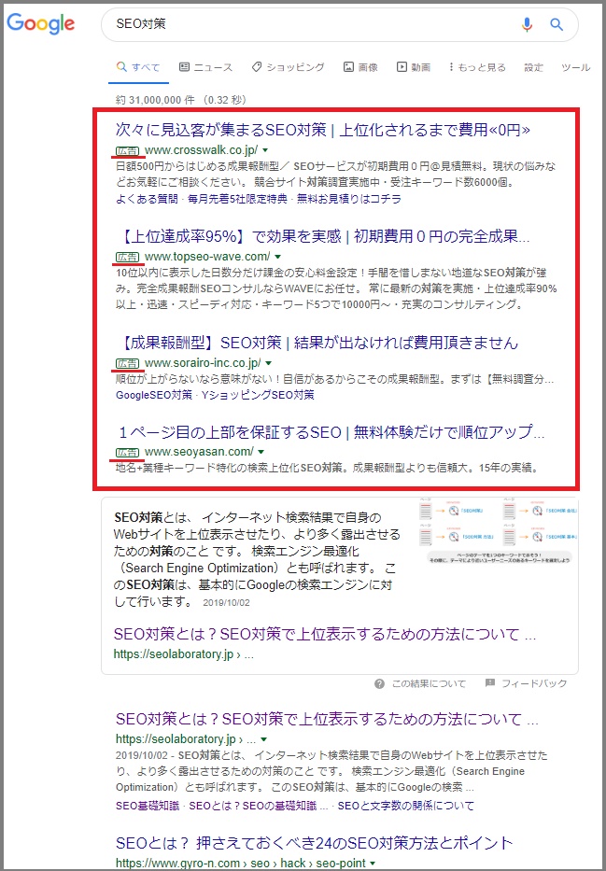This screenshot has width=606, height=871.
Task: Open the SEO基礎知識 sitelink
Action: [148, 805]
